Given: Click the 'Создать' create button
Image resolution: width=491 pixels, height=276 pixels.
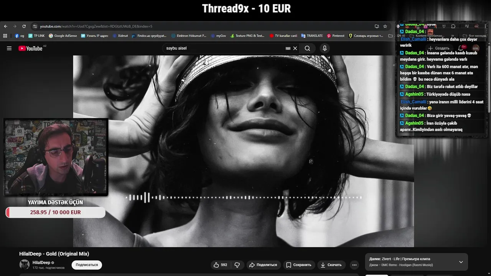Looking at the screenshot, I should click(x=439, y=48).
